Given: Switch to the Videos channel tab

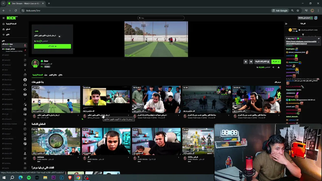Looking at the screenshot, I should 53,75.
